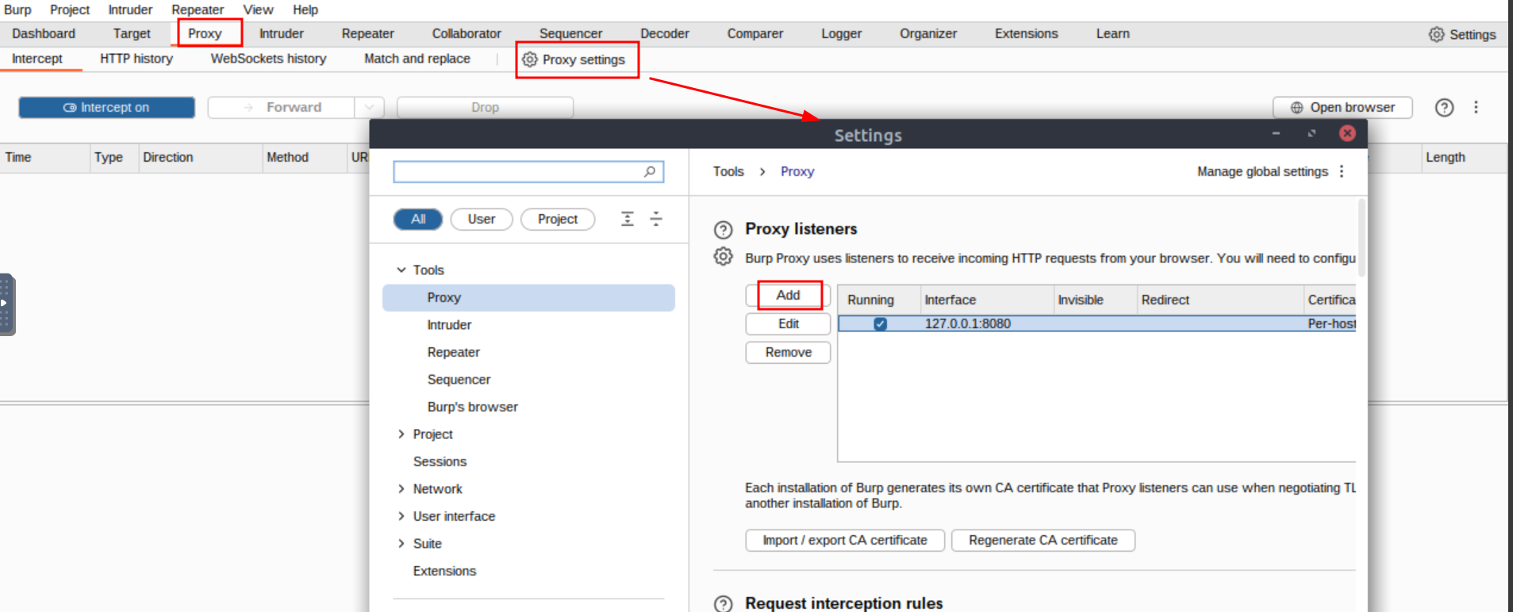Expand the Suite tree node
The image size is (1513, 612).
401,543
